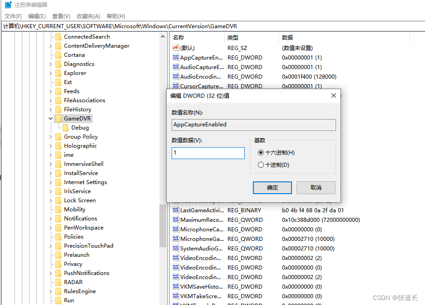
Task: Click inside the 数值数据 value field
Action: coord(208,153)
